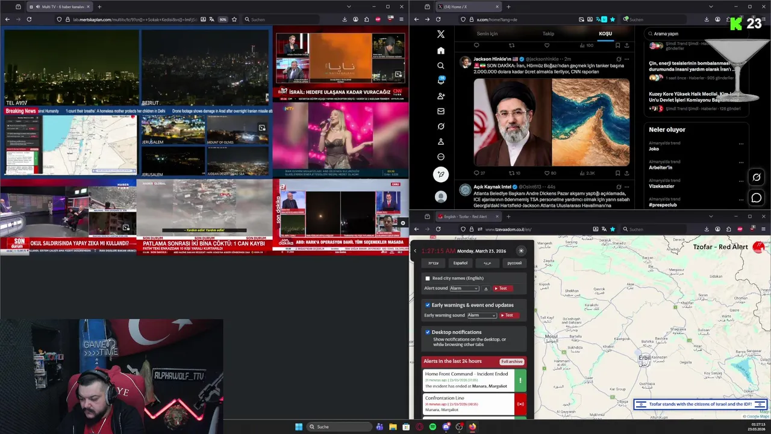Screen dimensions: 771x434
Task: Open the Early warning sound dropdown
Action: [482, 315]
